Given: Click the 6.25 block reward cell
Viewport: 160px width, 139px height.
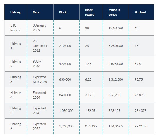Looking at the screenshot, I should coord(88,79).
